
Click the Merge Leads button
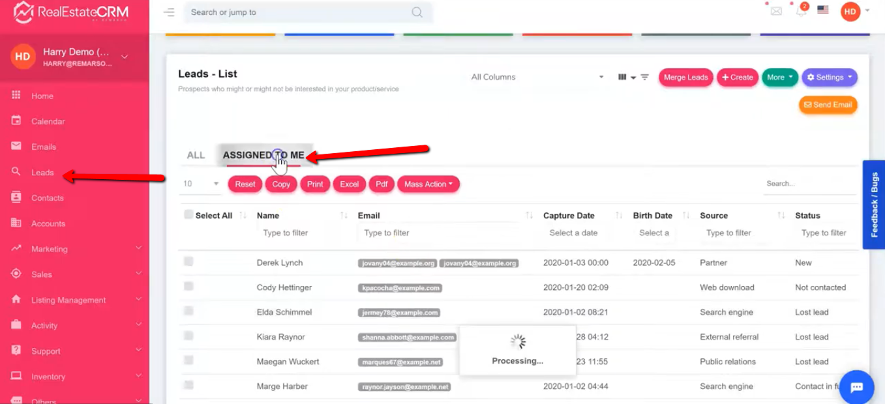coord(685,78)
